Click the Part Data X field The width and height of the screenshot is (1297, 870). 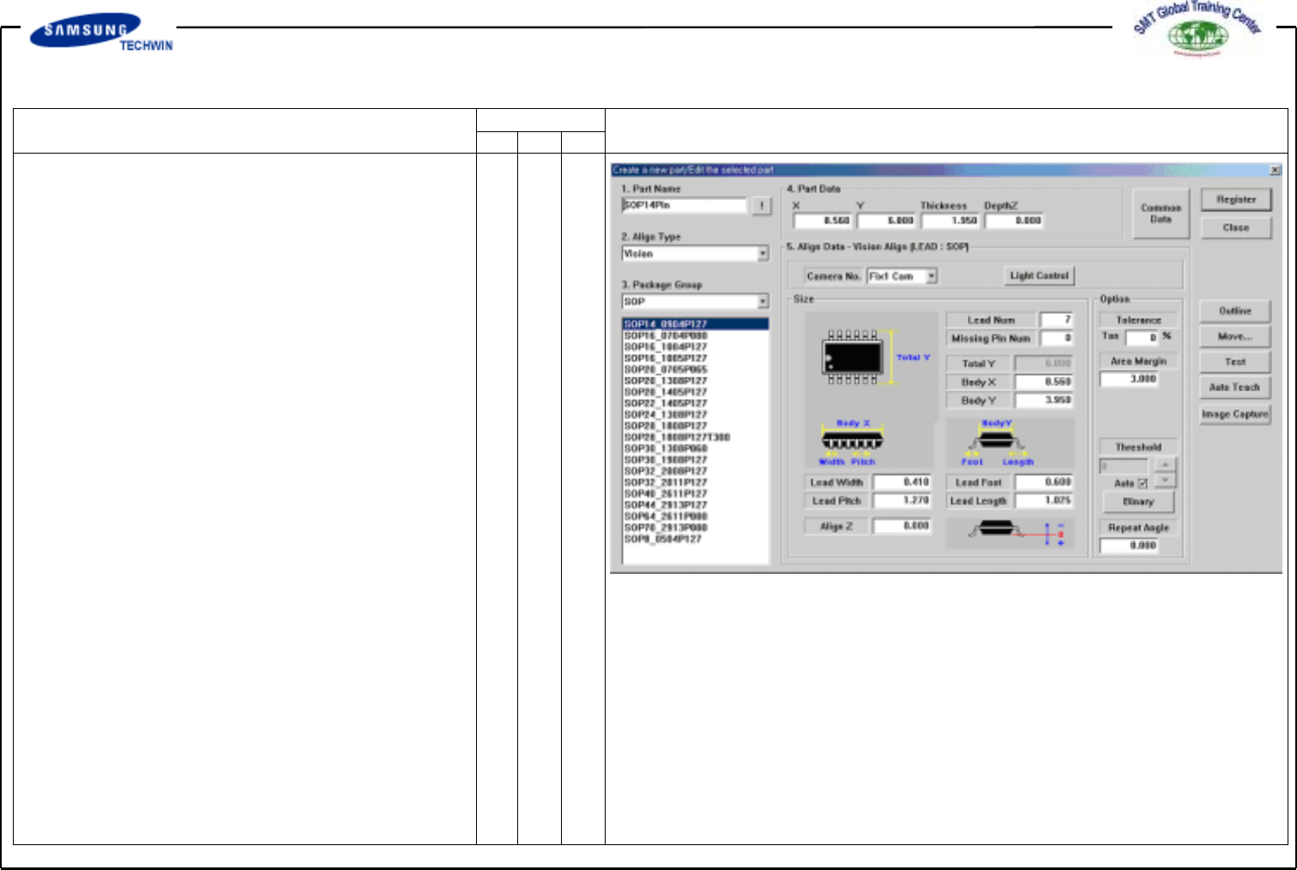(823, 221)
